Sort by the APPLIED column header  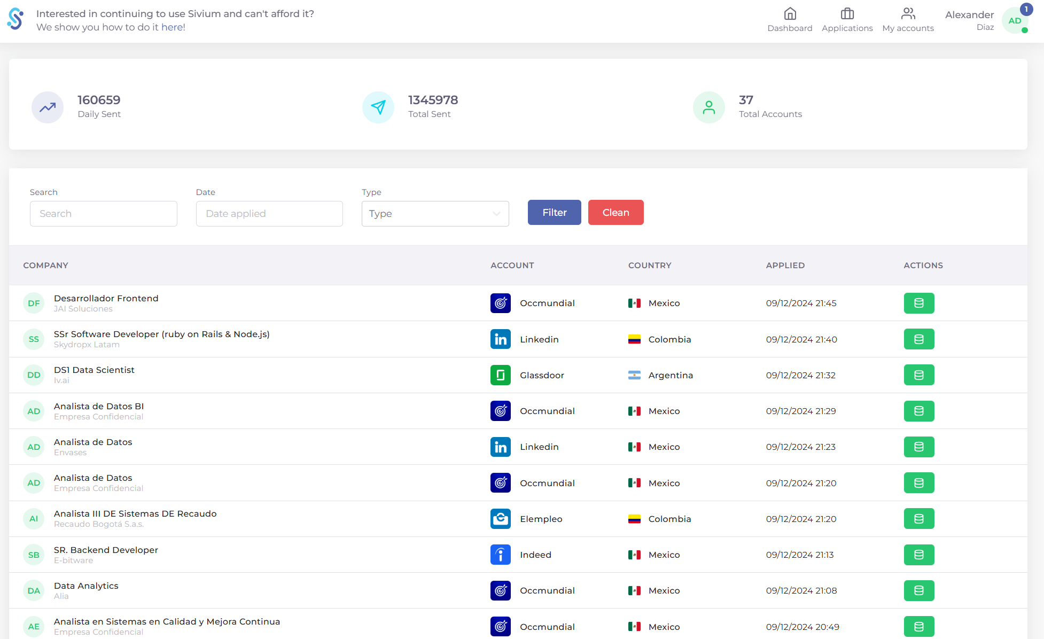click(785, 266)
